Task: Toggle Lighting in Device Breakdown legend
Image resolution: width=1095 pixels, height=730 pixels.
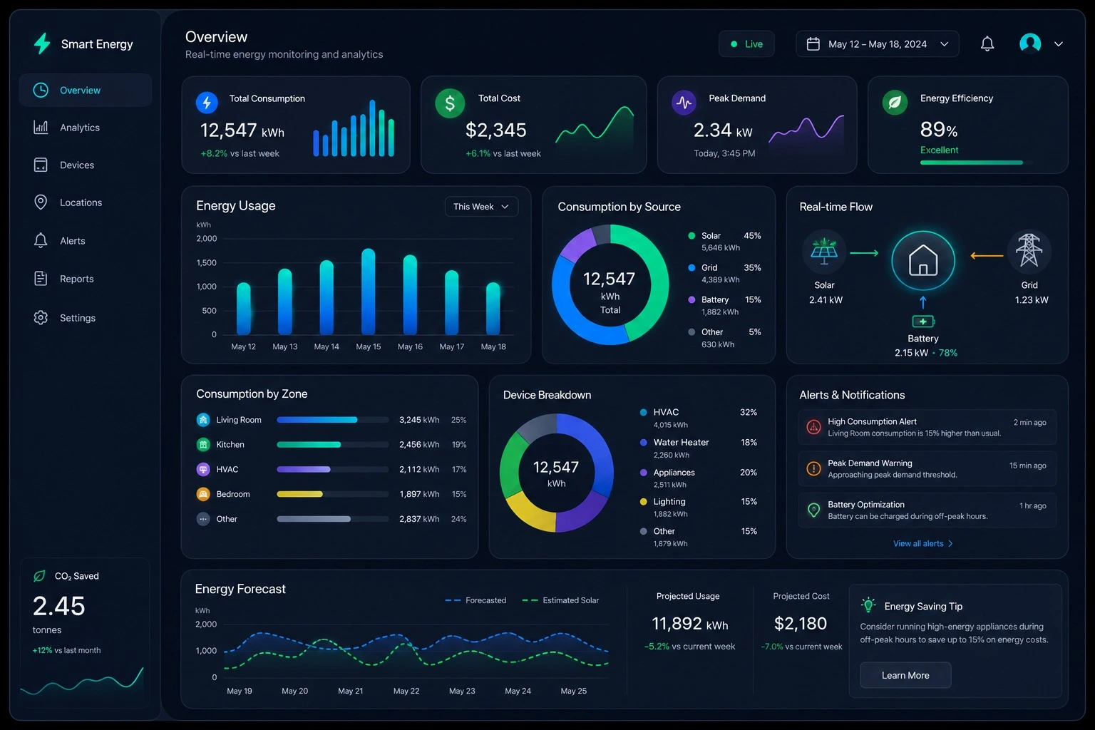Action: click(699, 508)
